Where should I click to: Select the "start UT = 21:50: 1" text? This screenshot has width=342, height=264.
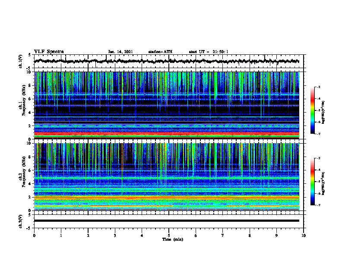[x=209, y=52]
